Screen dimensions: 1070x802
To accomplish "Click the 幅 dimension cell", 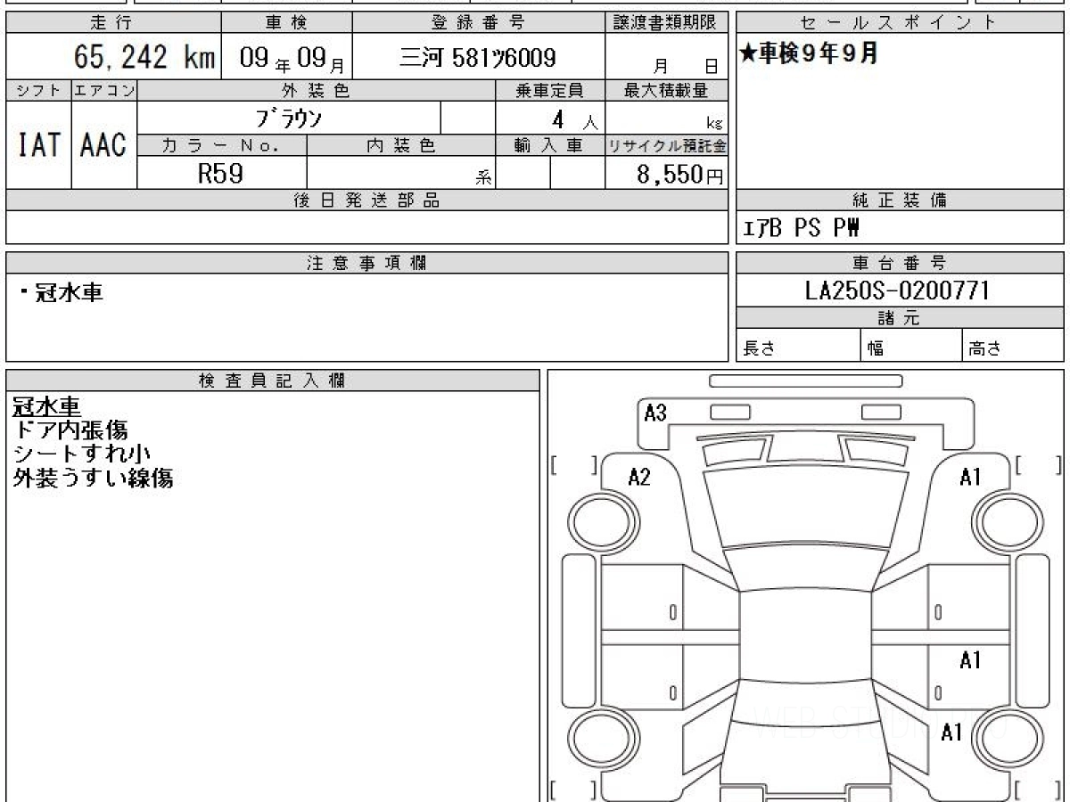I will [912, 346].
